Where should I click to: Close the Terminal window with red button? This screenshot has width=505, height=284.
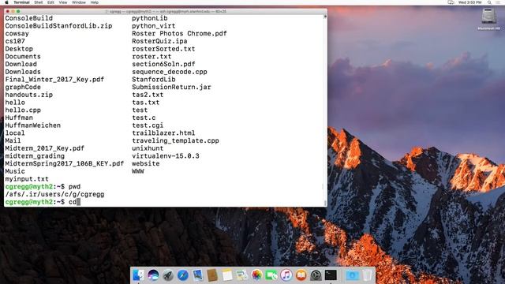[8, 11]
